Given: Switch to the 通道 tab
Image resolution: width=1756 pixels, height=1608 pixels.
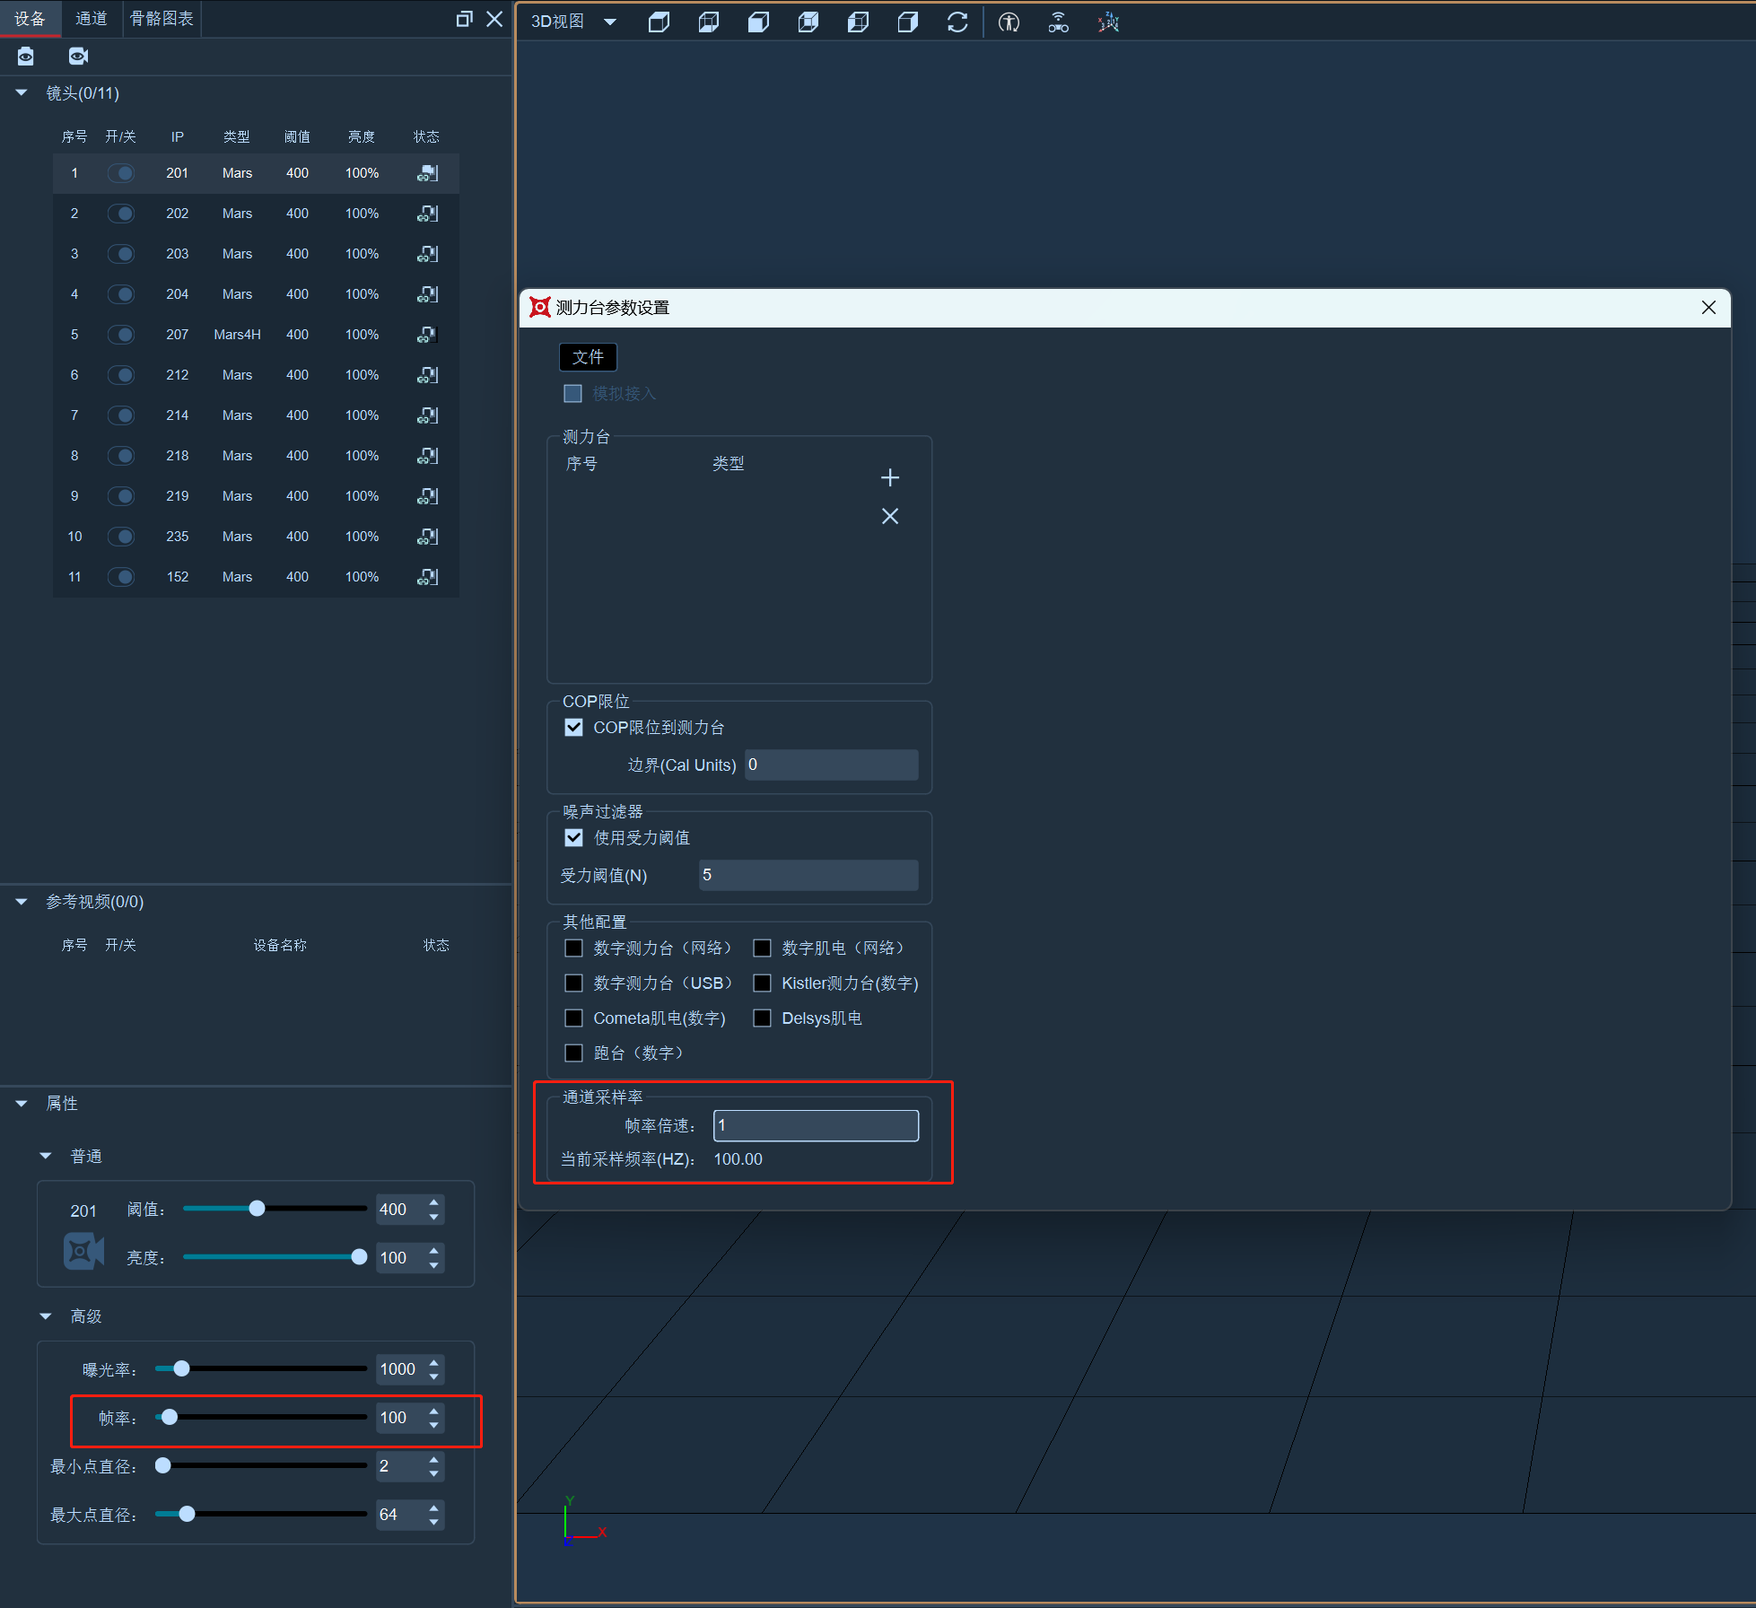Looking at the screenshot, I should pyautogui.click(x=91, y=18).
